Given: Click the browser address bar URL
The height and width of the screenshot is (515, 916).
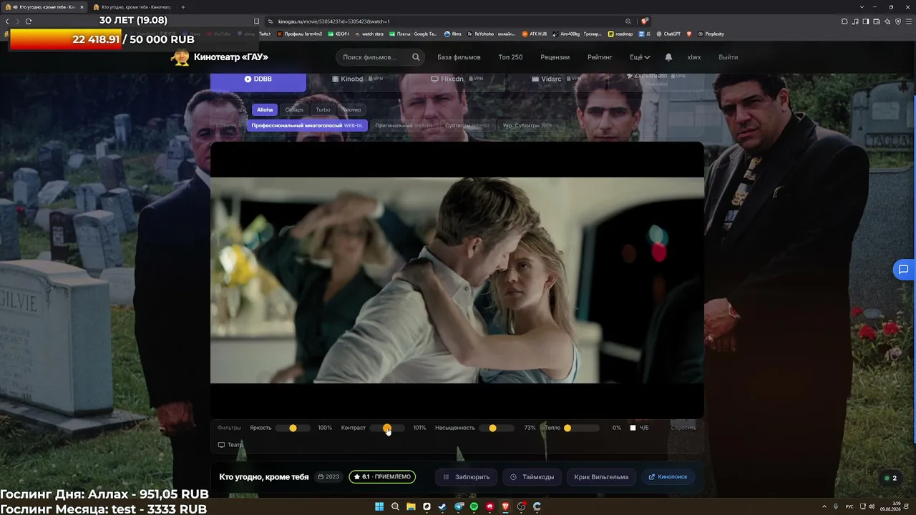Looking at the screenshot, I should coord(333,21).
